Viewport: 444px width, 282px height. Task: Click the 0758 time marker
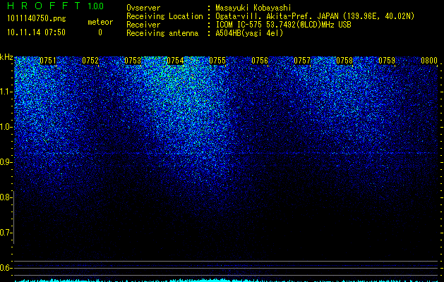(344, 61)
